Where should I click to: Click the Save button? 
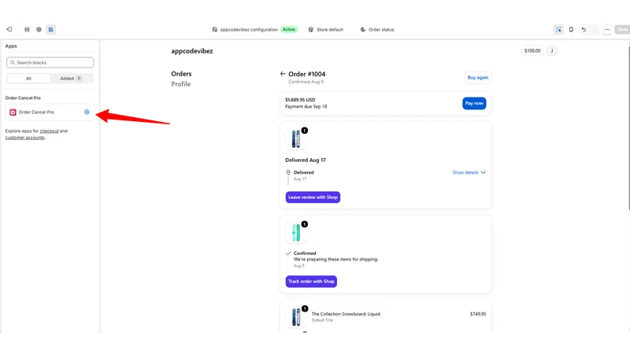(622, 29)
